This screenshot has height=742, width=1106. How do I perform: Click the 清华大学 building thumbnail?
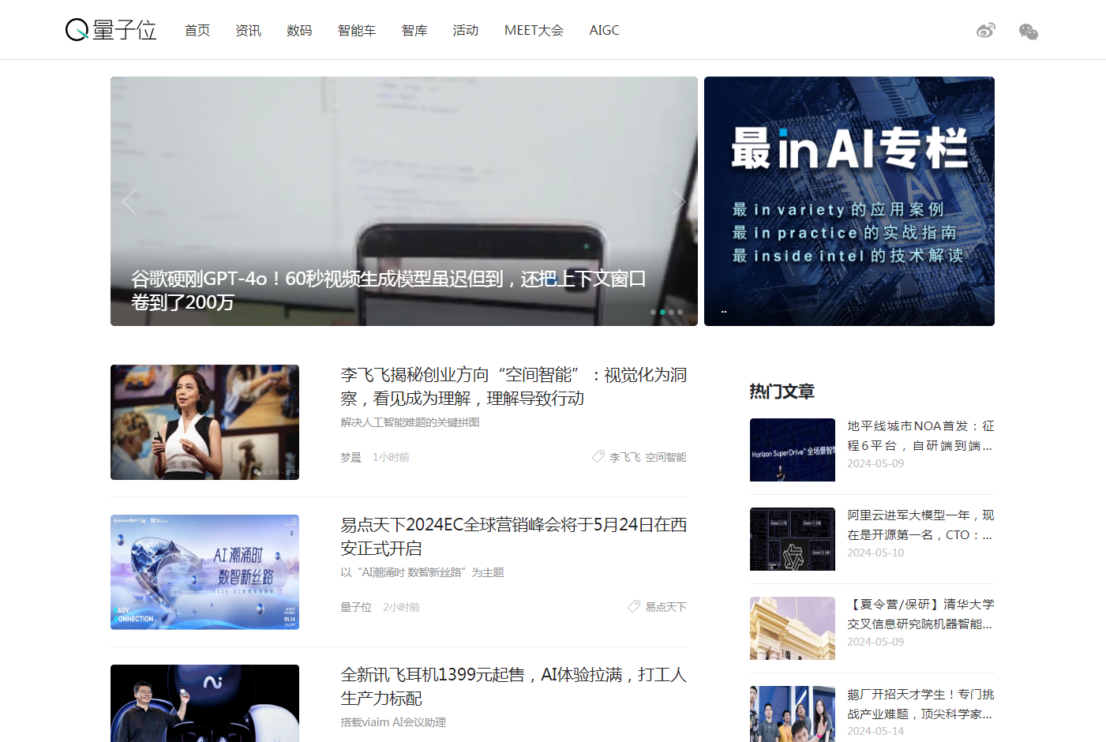(793, 628)
